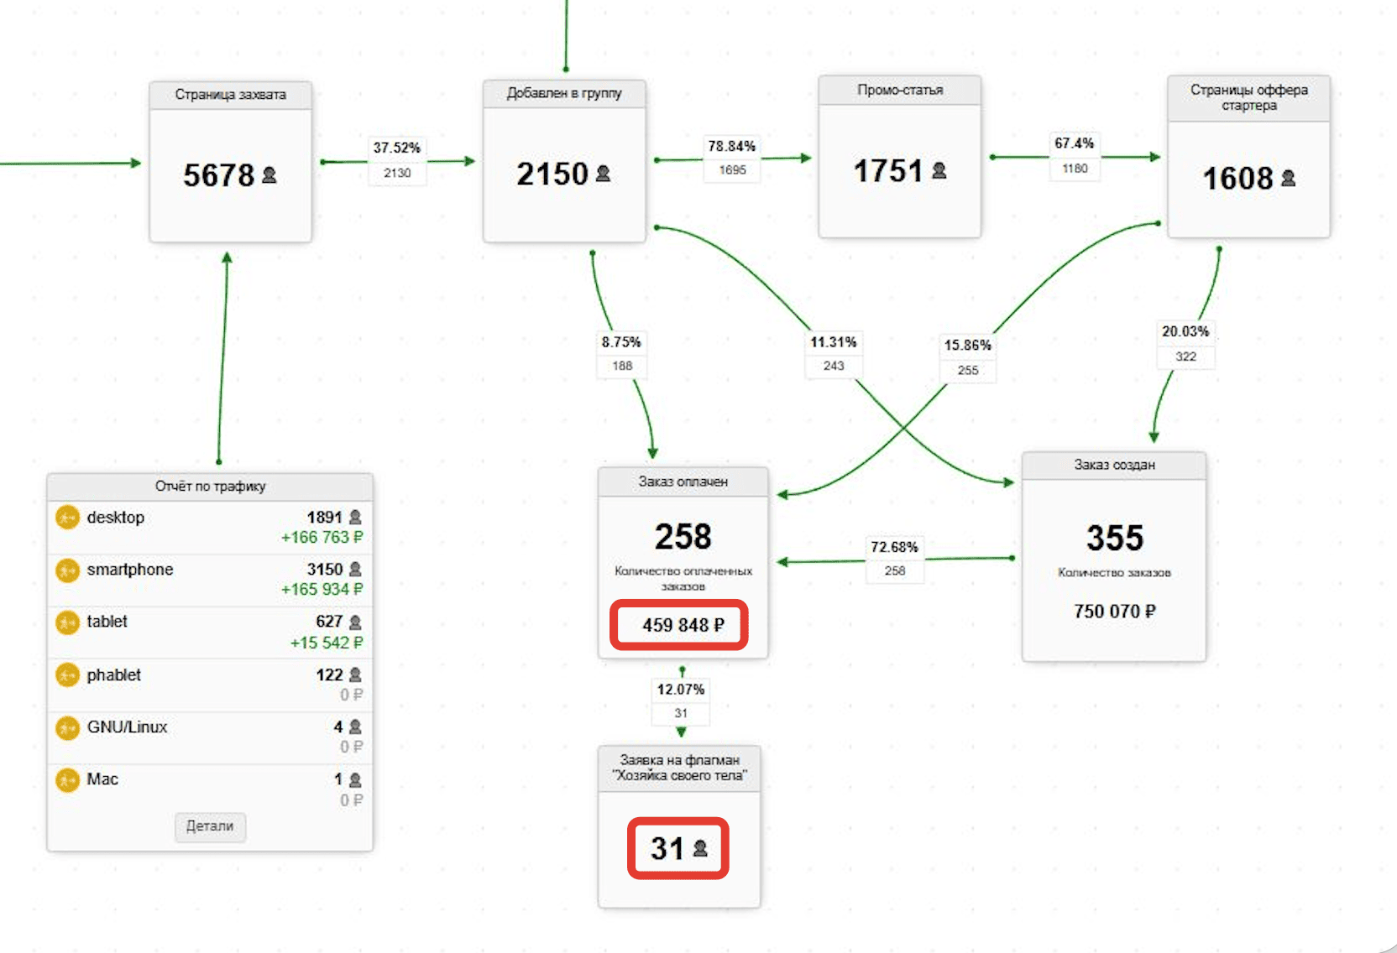The width and height of the screenshot is (1397, 953).
Task: Select the Заказ создан block header
Action: point(1114,466)
